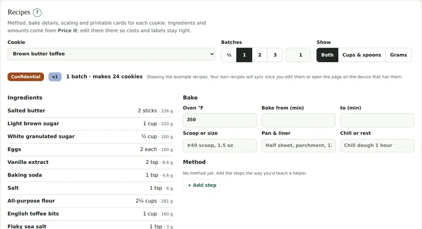
Task: Add a method step with + Add step
Action: tap(202, 185)
